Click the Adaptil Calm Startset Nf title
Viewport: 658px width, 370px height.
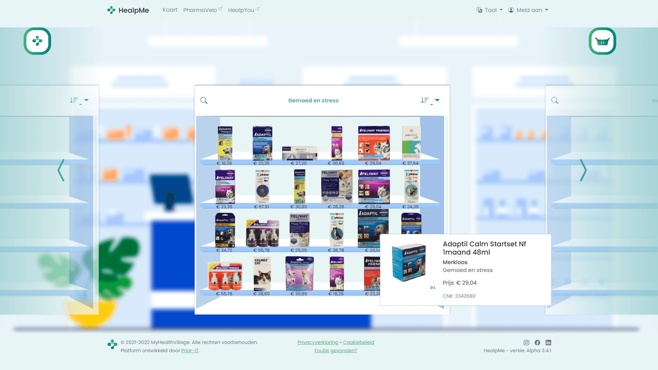[x=484, y=248]
